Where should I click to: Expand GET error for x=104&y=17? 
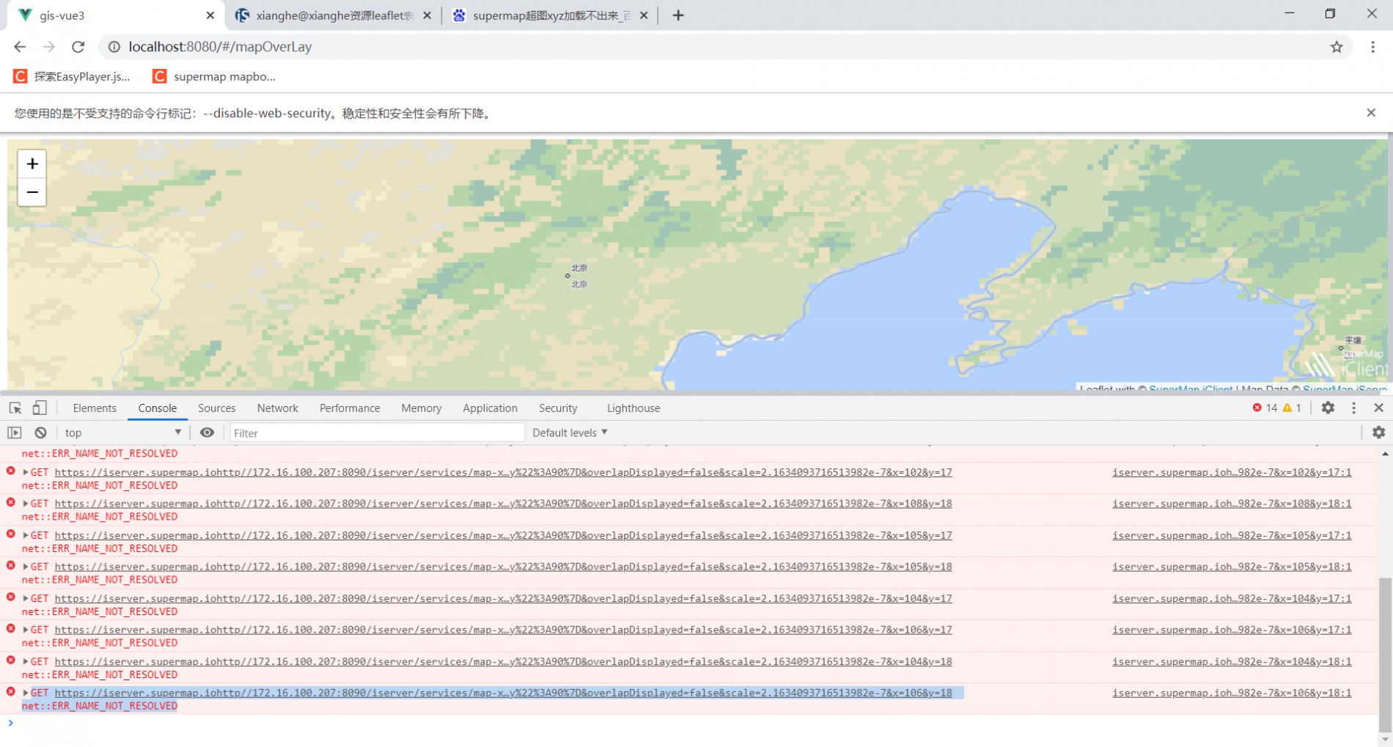(26, 599)
